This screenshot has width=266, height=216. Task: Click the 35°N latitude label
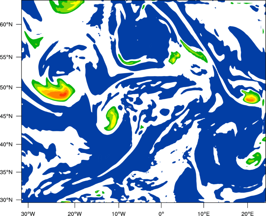(x=6, y=172)
